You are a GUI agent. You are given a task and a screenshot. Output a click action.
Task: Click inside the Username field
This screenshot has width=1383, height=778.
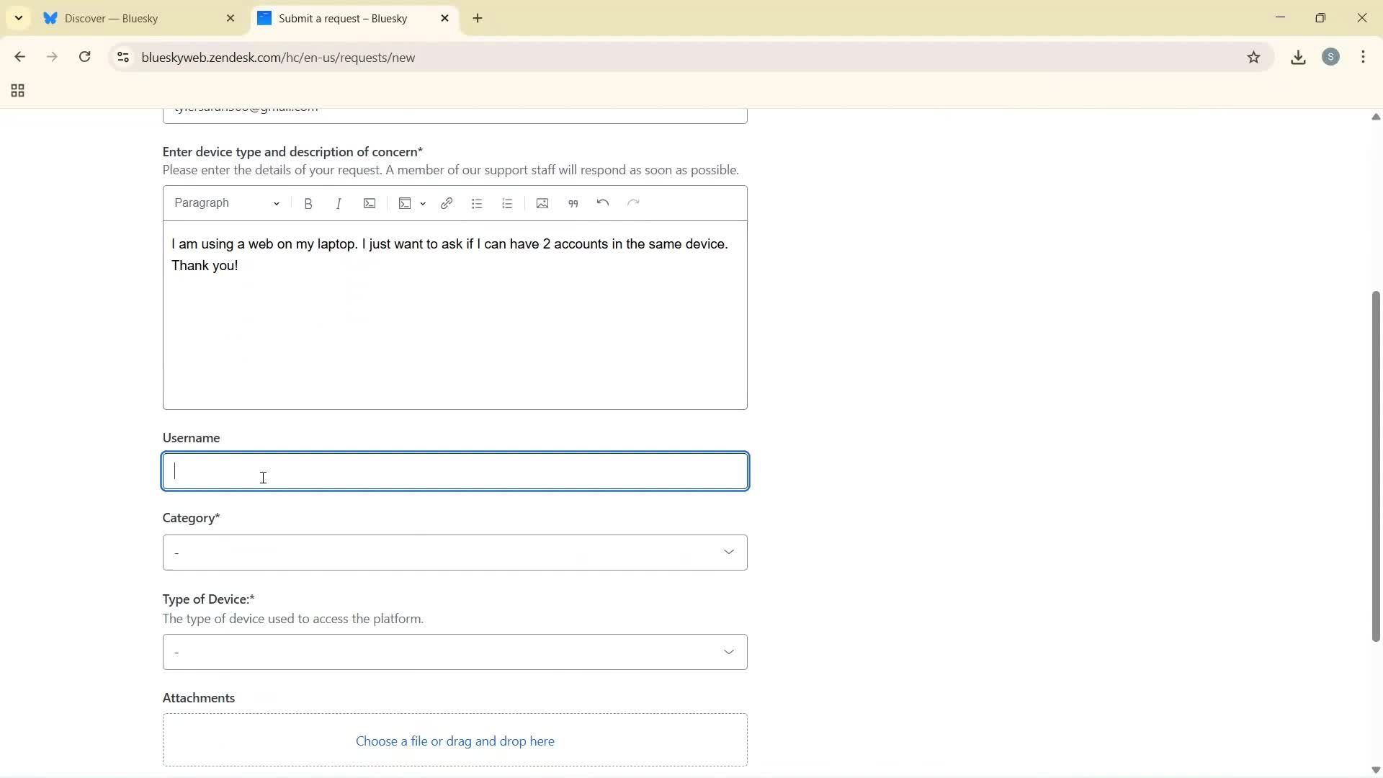[x=455, y=471]
